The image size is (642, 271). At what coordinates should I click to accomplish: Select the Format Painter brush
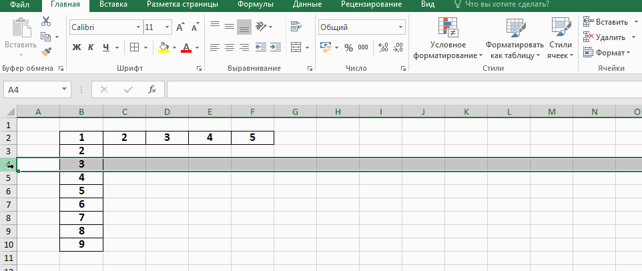(46, 52)
